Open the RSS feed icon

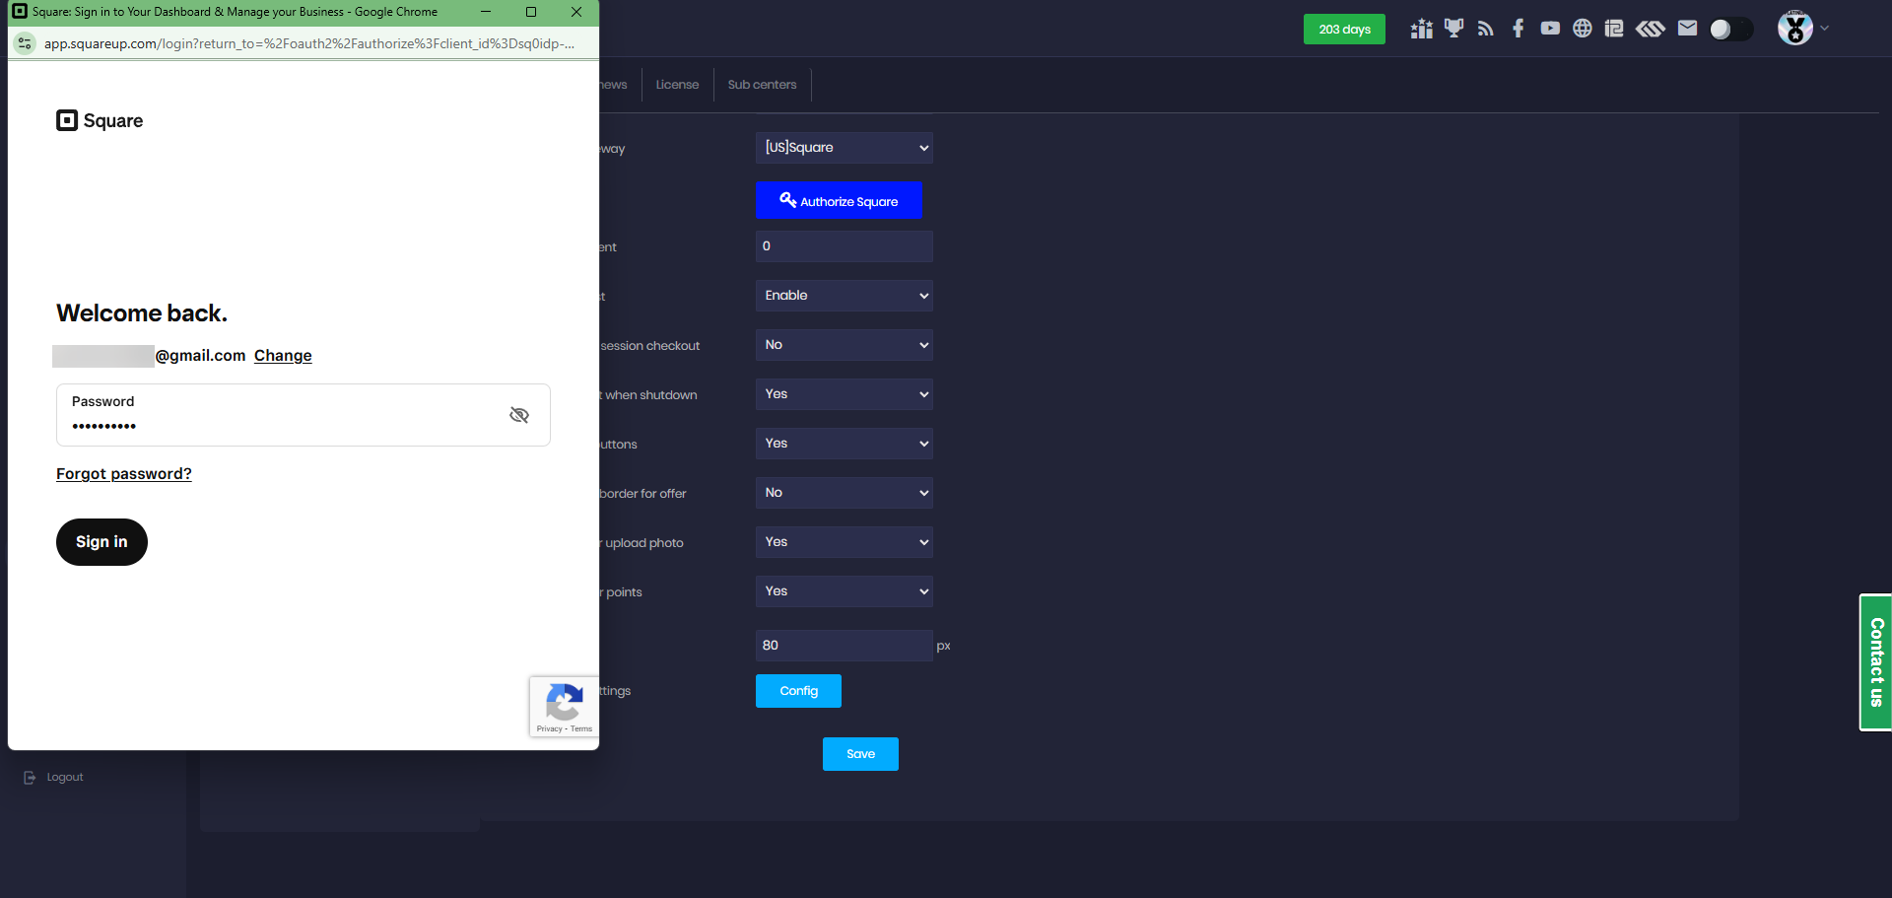[x=1486, y=29]
